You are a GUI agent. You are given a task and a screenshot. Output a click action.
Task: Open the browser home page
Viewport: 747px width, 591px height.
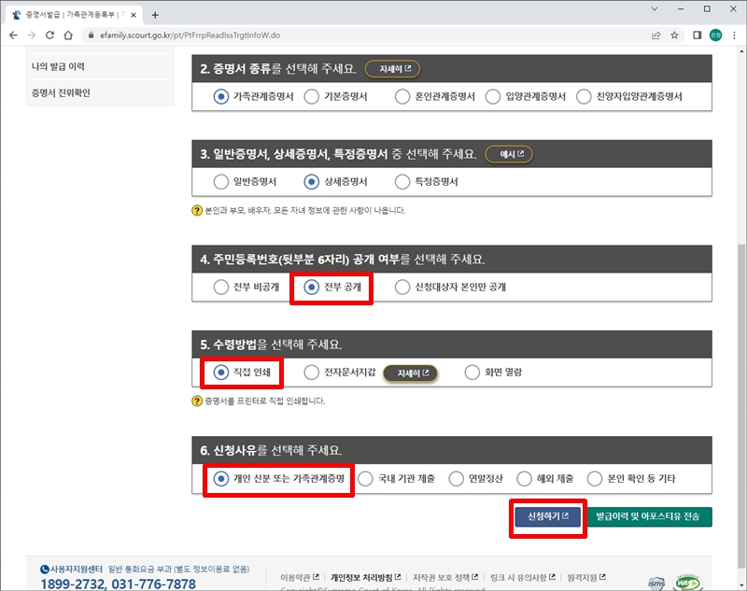click(x=68, y=35)
